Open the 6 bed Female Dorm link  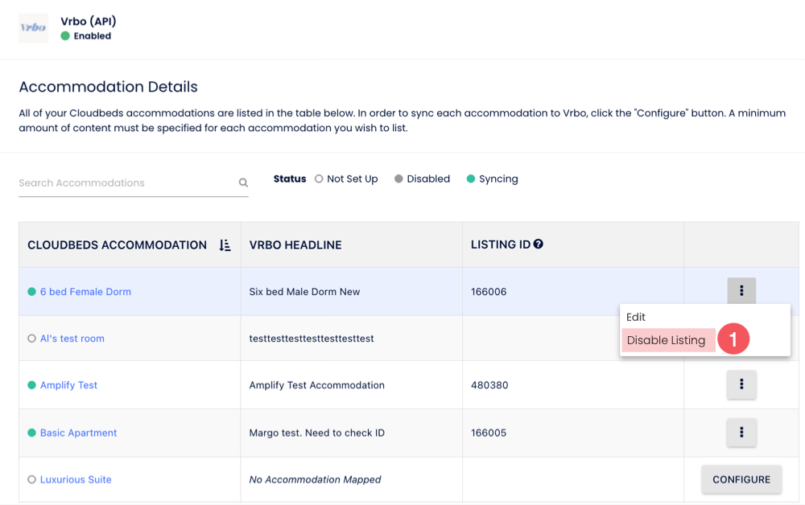click(85, 292)
